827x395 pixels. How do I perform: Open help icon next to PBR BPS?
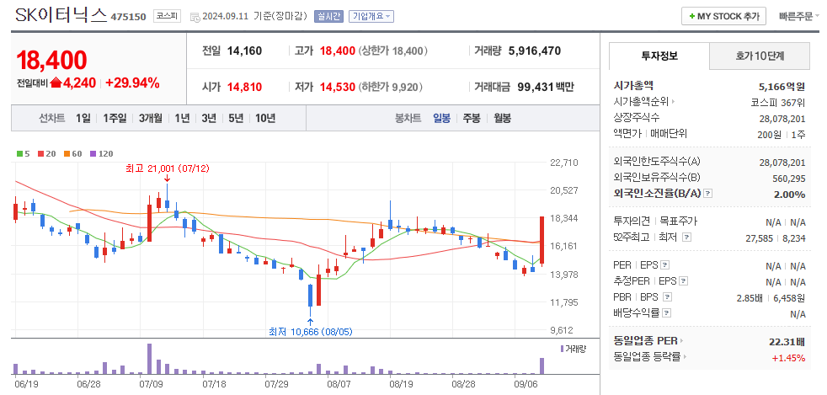(x=667, y=297)
